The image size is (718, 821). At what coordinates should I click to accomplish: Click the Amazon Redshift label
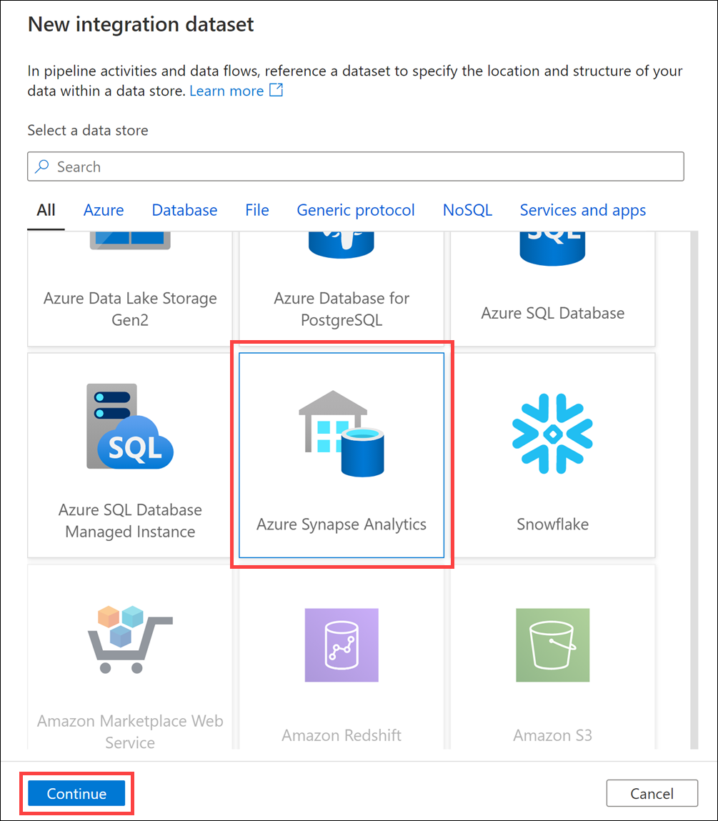point(341,735)
